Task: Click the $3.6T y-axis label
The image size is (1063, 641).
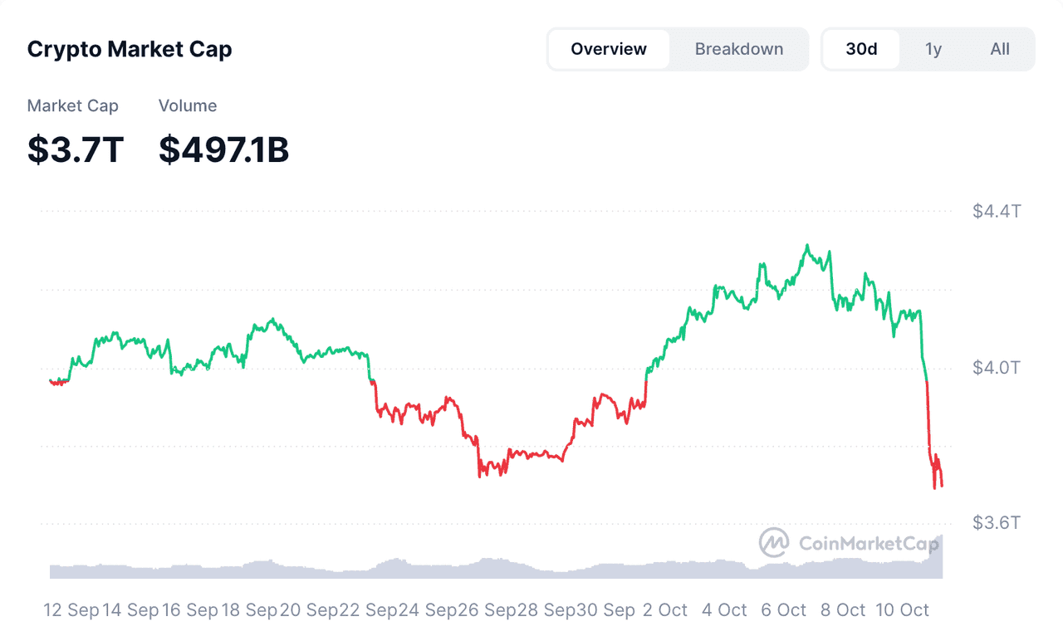Action: 997,522
